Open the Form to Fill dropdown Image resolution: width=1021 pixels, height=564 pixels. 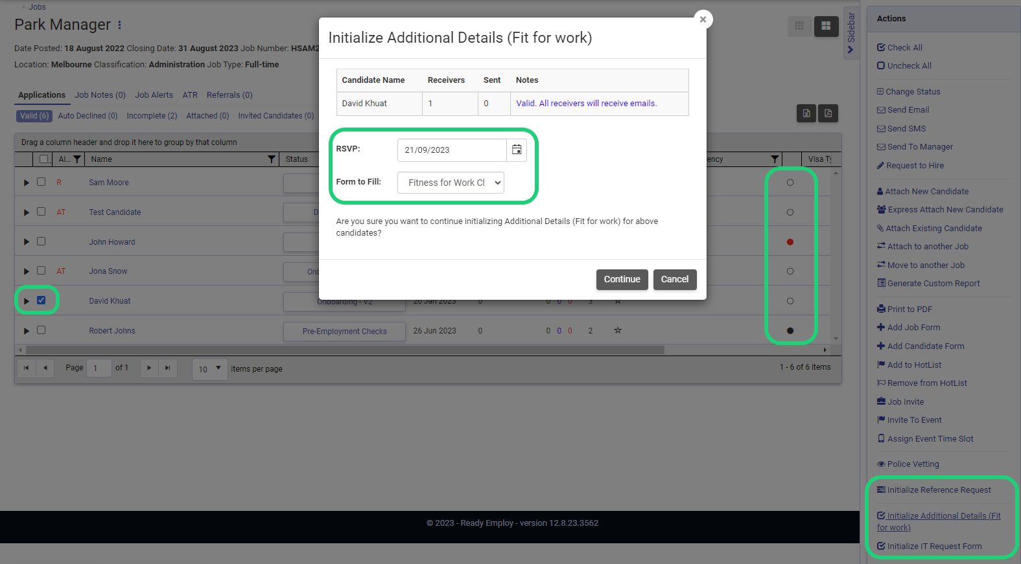tap(451, 183)
